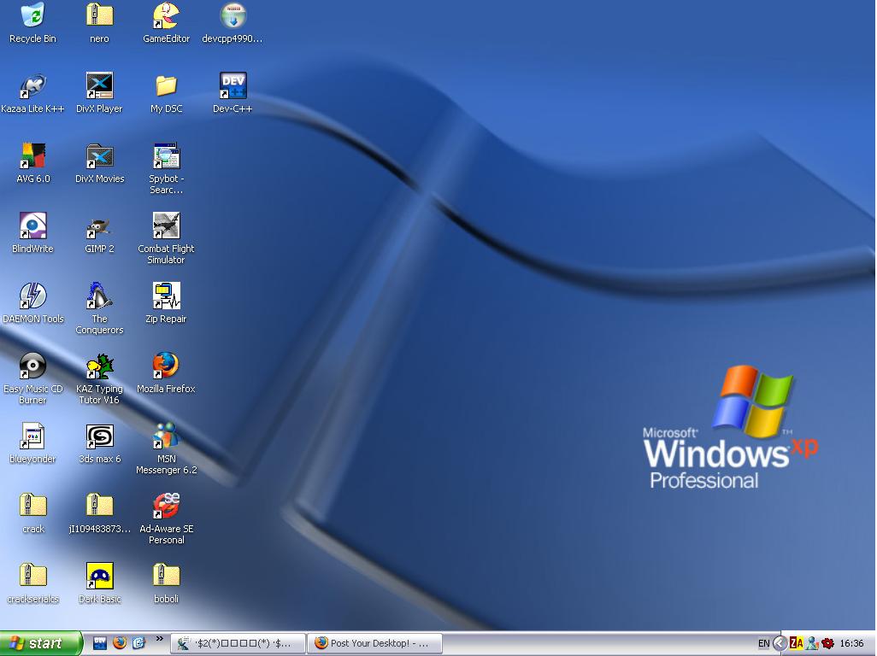The image size is (877, 656).
Task: Expand hidden system tray icons arrow
Action: pyautogui.click(x=780, y=644)
